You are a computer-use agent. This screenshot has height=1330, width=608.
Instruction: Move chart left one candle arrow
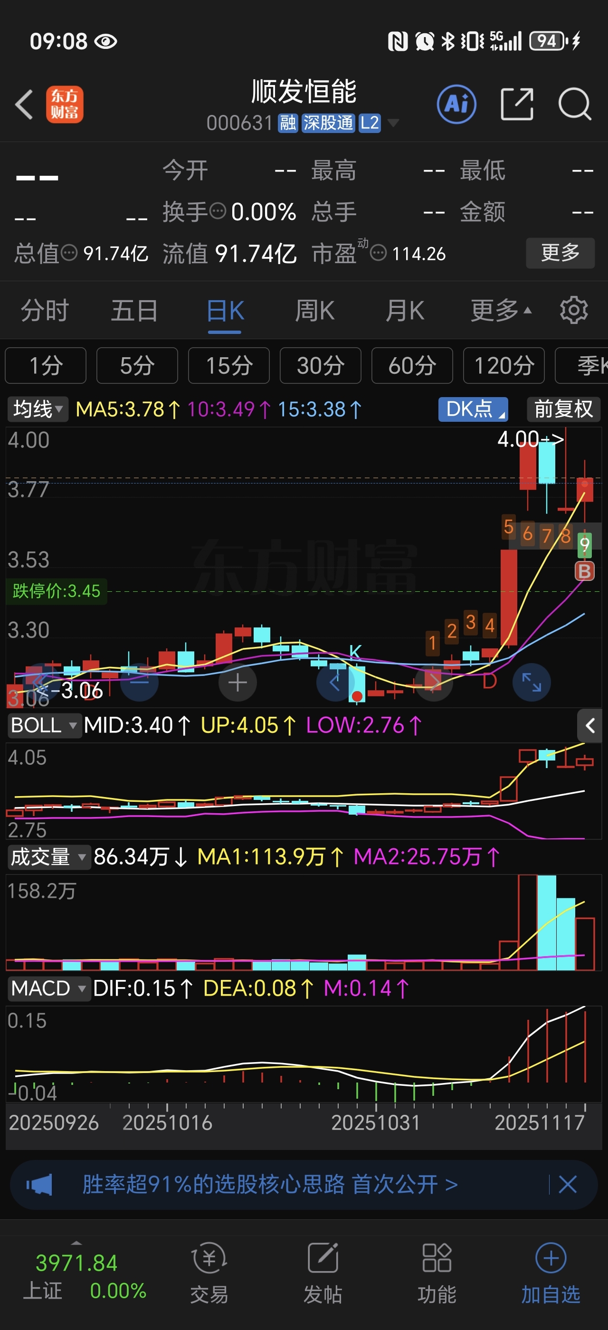[x=334, y=683]
